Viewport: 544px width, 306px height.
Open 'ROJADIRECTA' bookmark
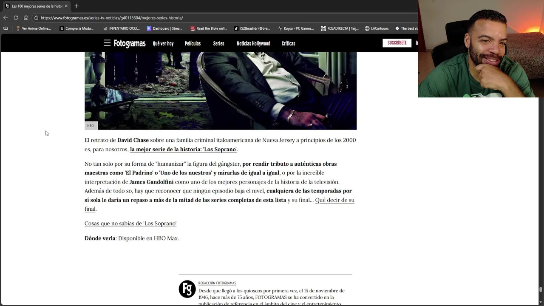(x=340, y=28)
